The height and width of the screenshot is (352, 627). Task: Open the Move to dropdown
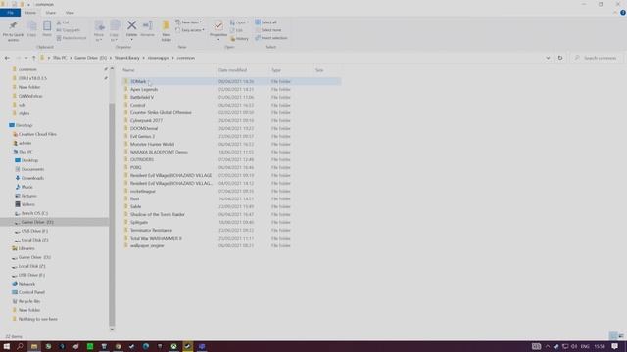[99, 30]
